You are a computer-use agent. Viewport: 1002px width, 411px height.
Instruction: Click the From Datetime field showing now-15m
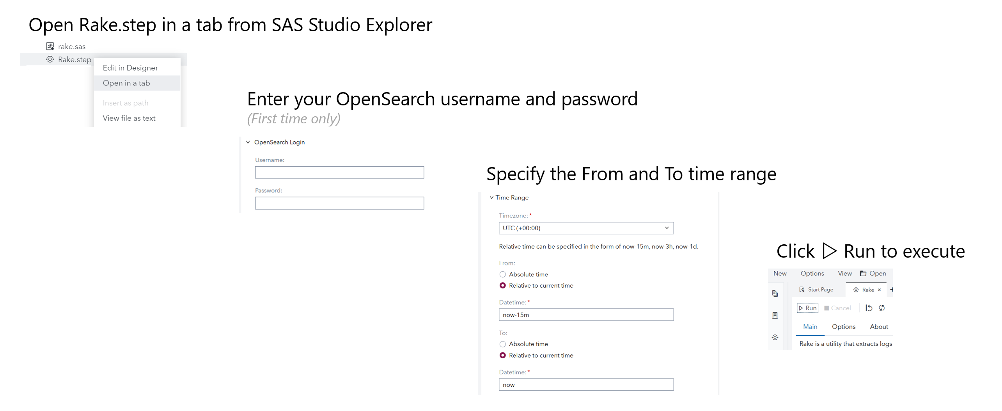pyautogui.click(x=586, y=315)
